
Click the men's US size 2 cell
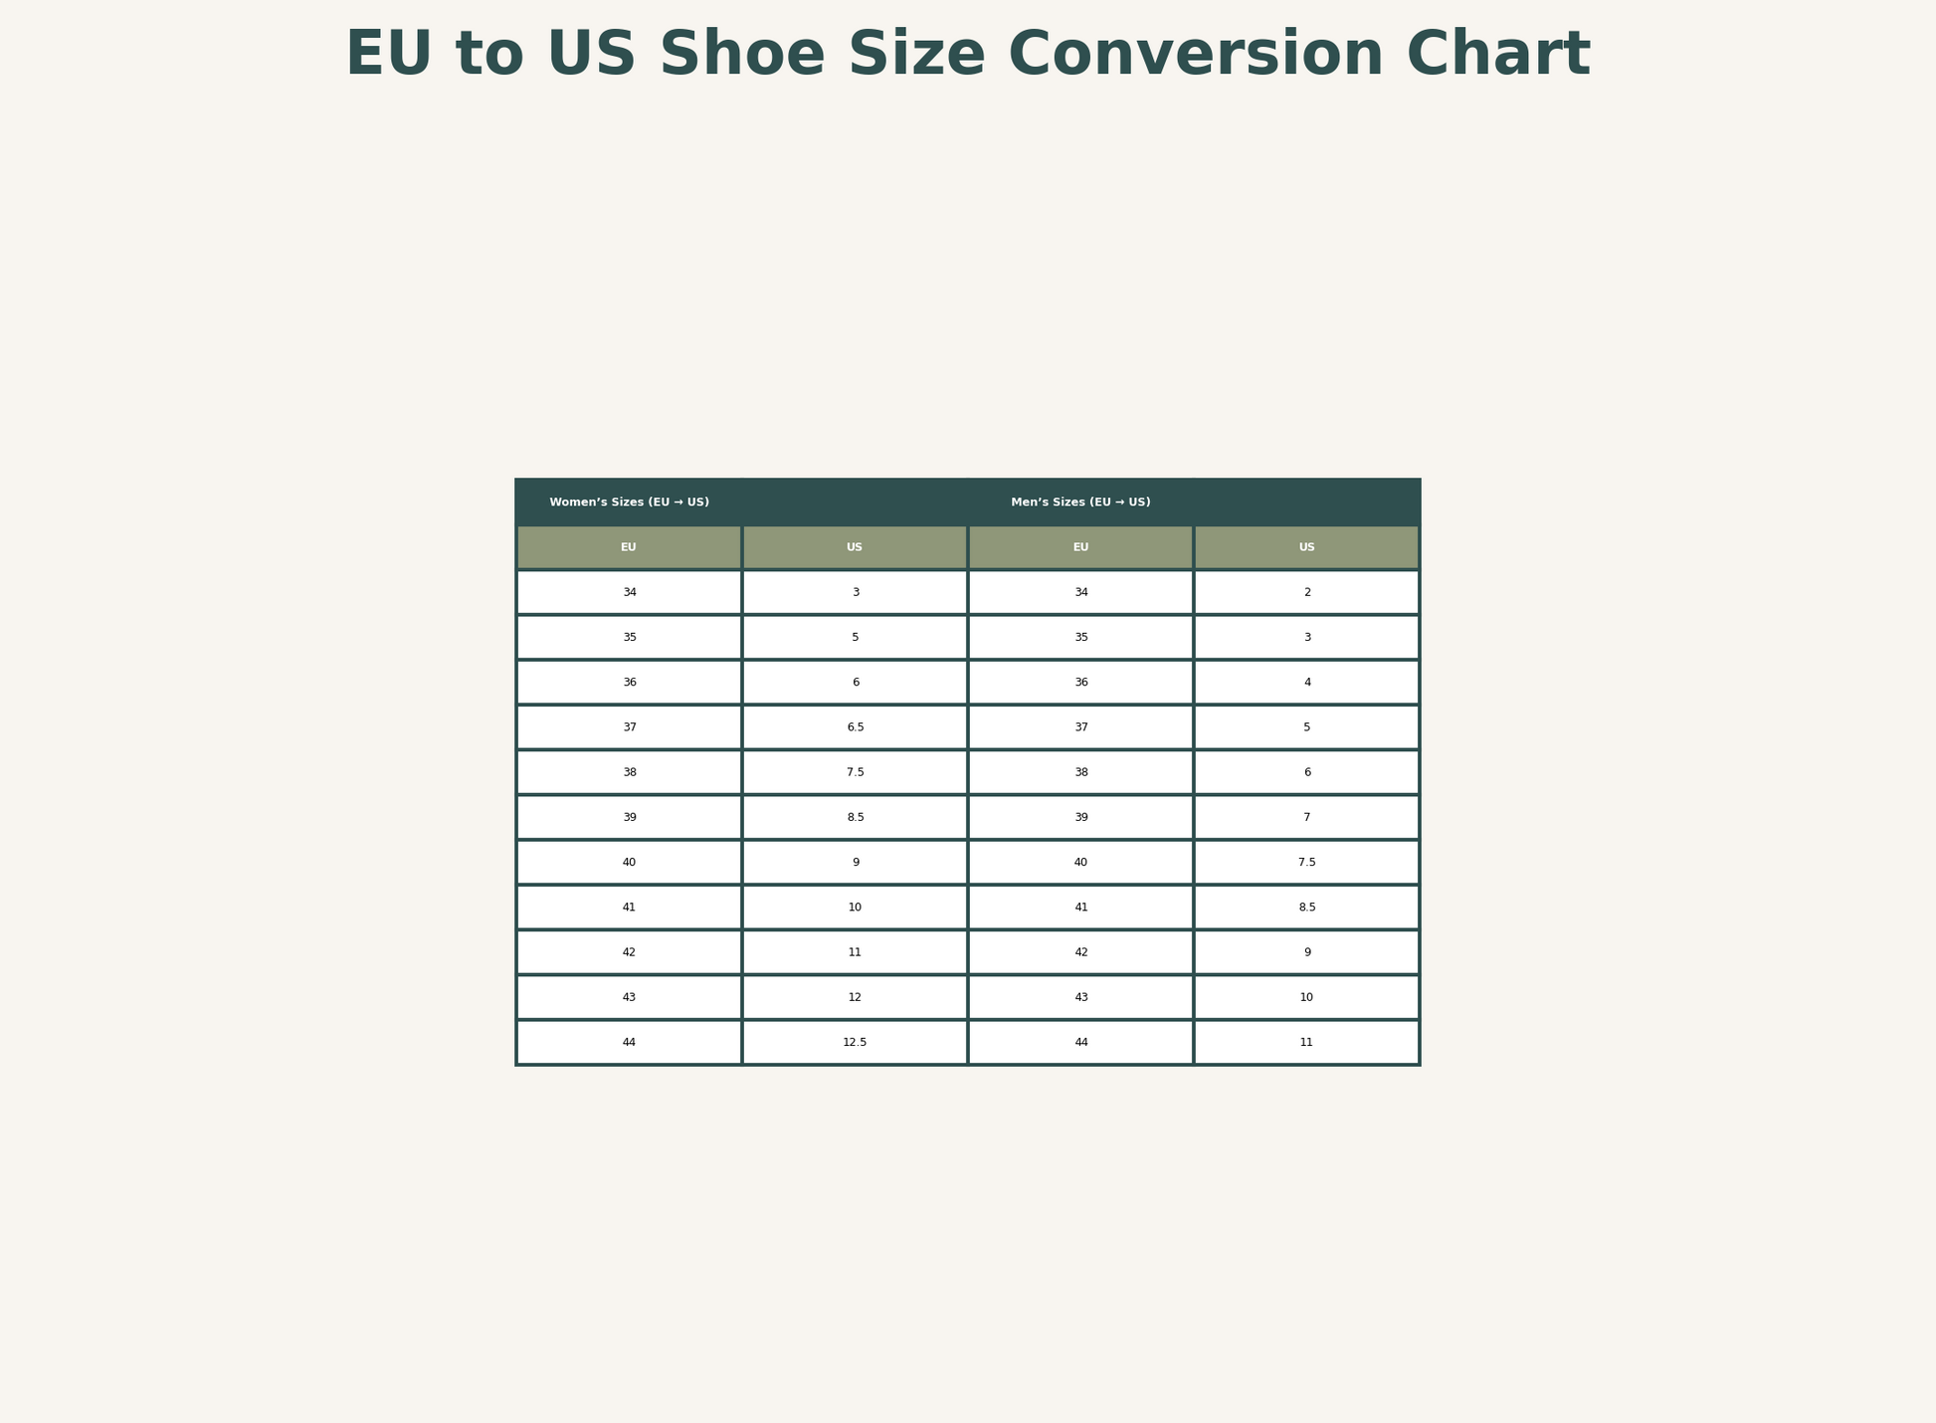pyautogui.click(x=1306, y=592)
